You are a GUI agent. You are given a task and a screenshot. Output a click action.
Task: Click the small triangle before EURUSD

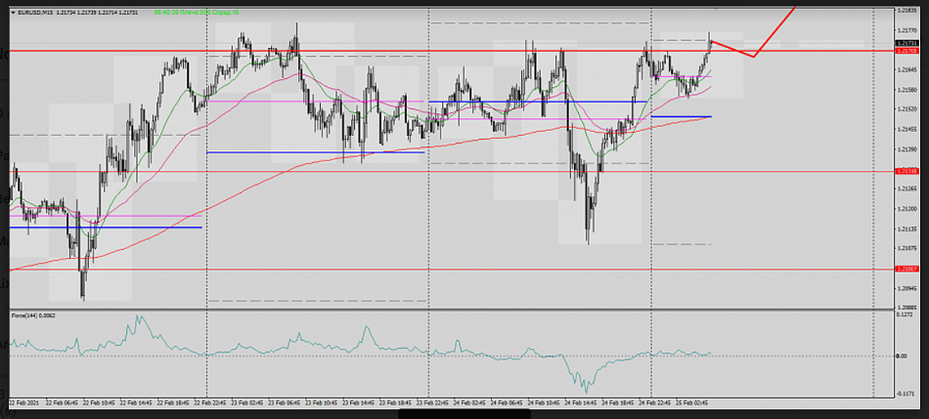[12, 13]
